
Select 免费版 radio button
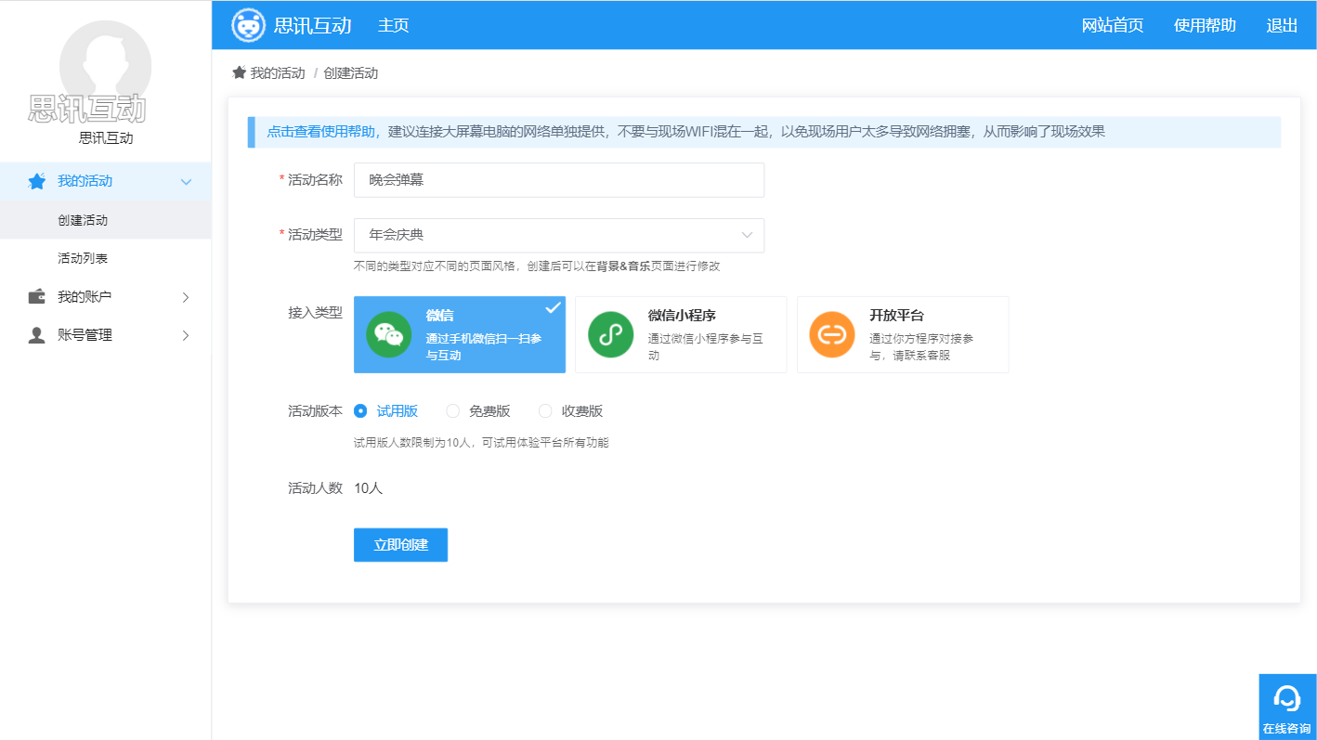(x=453, y=411)
